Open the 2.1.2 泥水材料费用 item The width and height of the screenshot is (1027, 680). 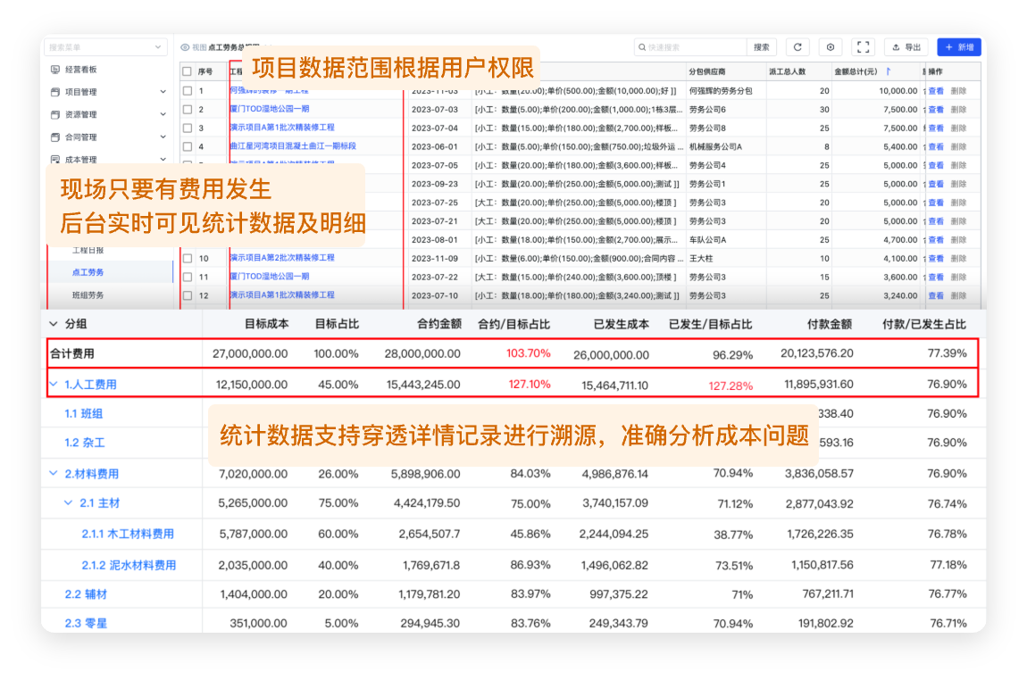(x=129, y=565)
